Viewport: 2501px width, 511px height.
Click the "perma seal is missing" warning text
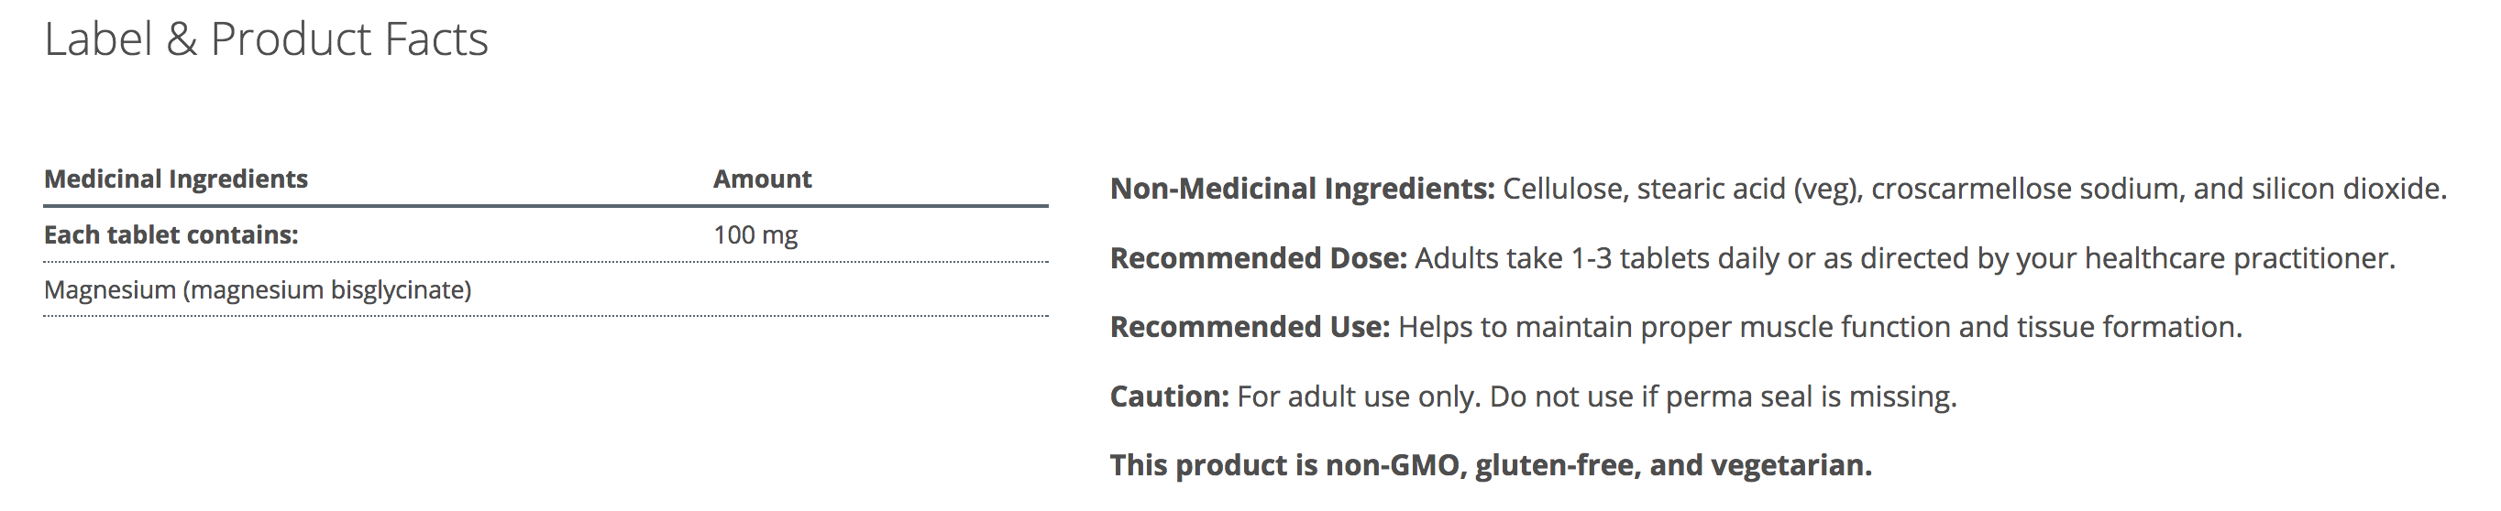(x=1810, y=397)
